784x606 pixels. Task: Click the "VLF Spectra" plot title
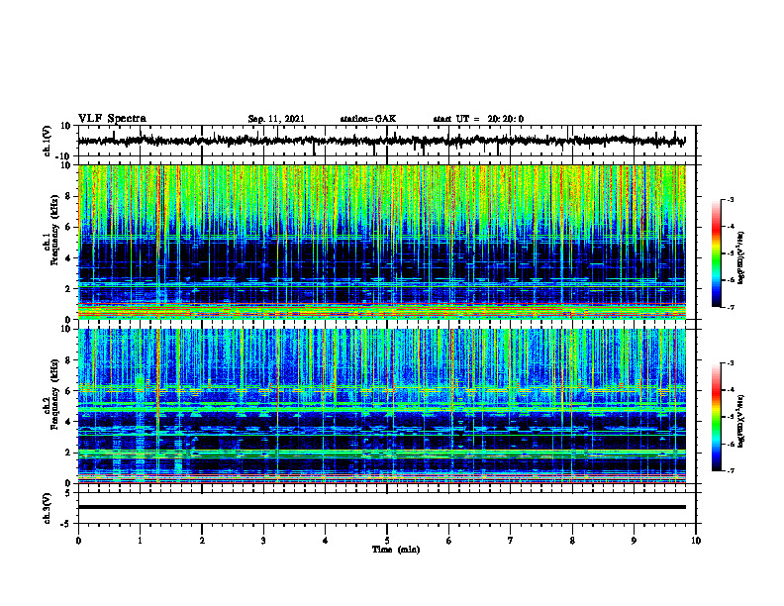(112, 119)
